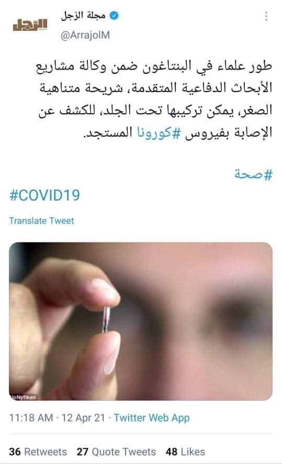View the 27 Quote Tweets list

[116, 452]
